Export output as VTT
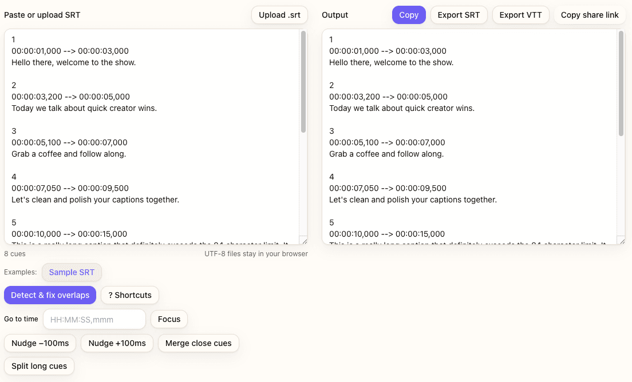 coord(521,15)
